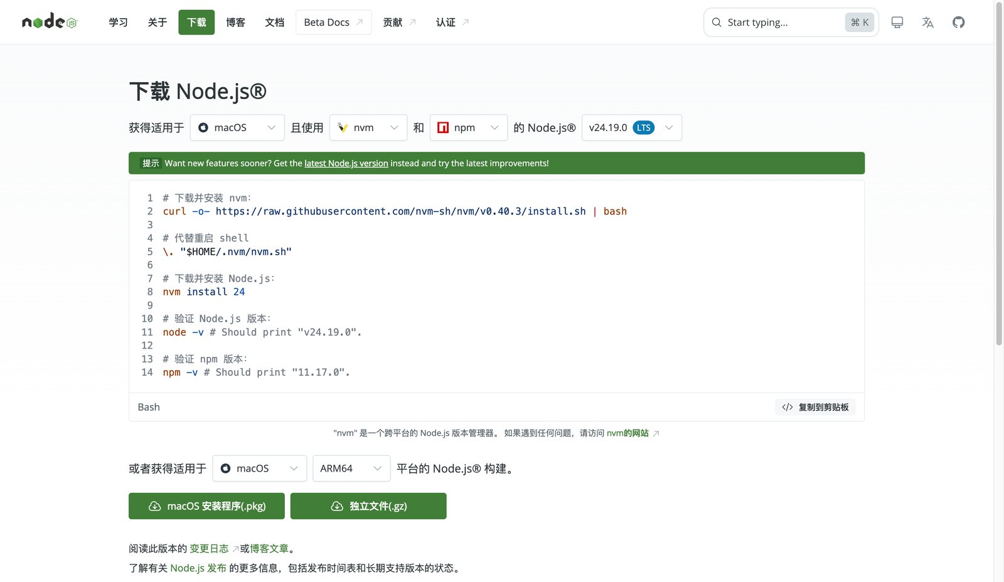
Task: Open the ARM64 architecture dropdown
Action: 351,468
